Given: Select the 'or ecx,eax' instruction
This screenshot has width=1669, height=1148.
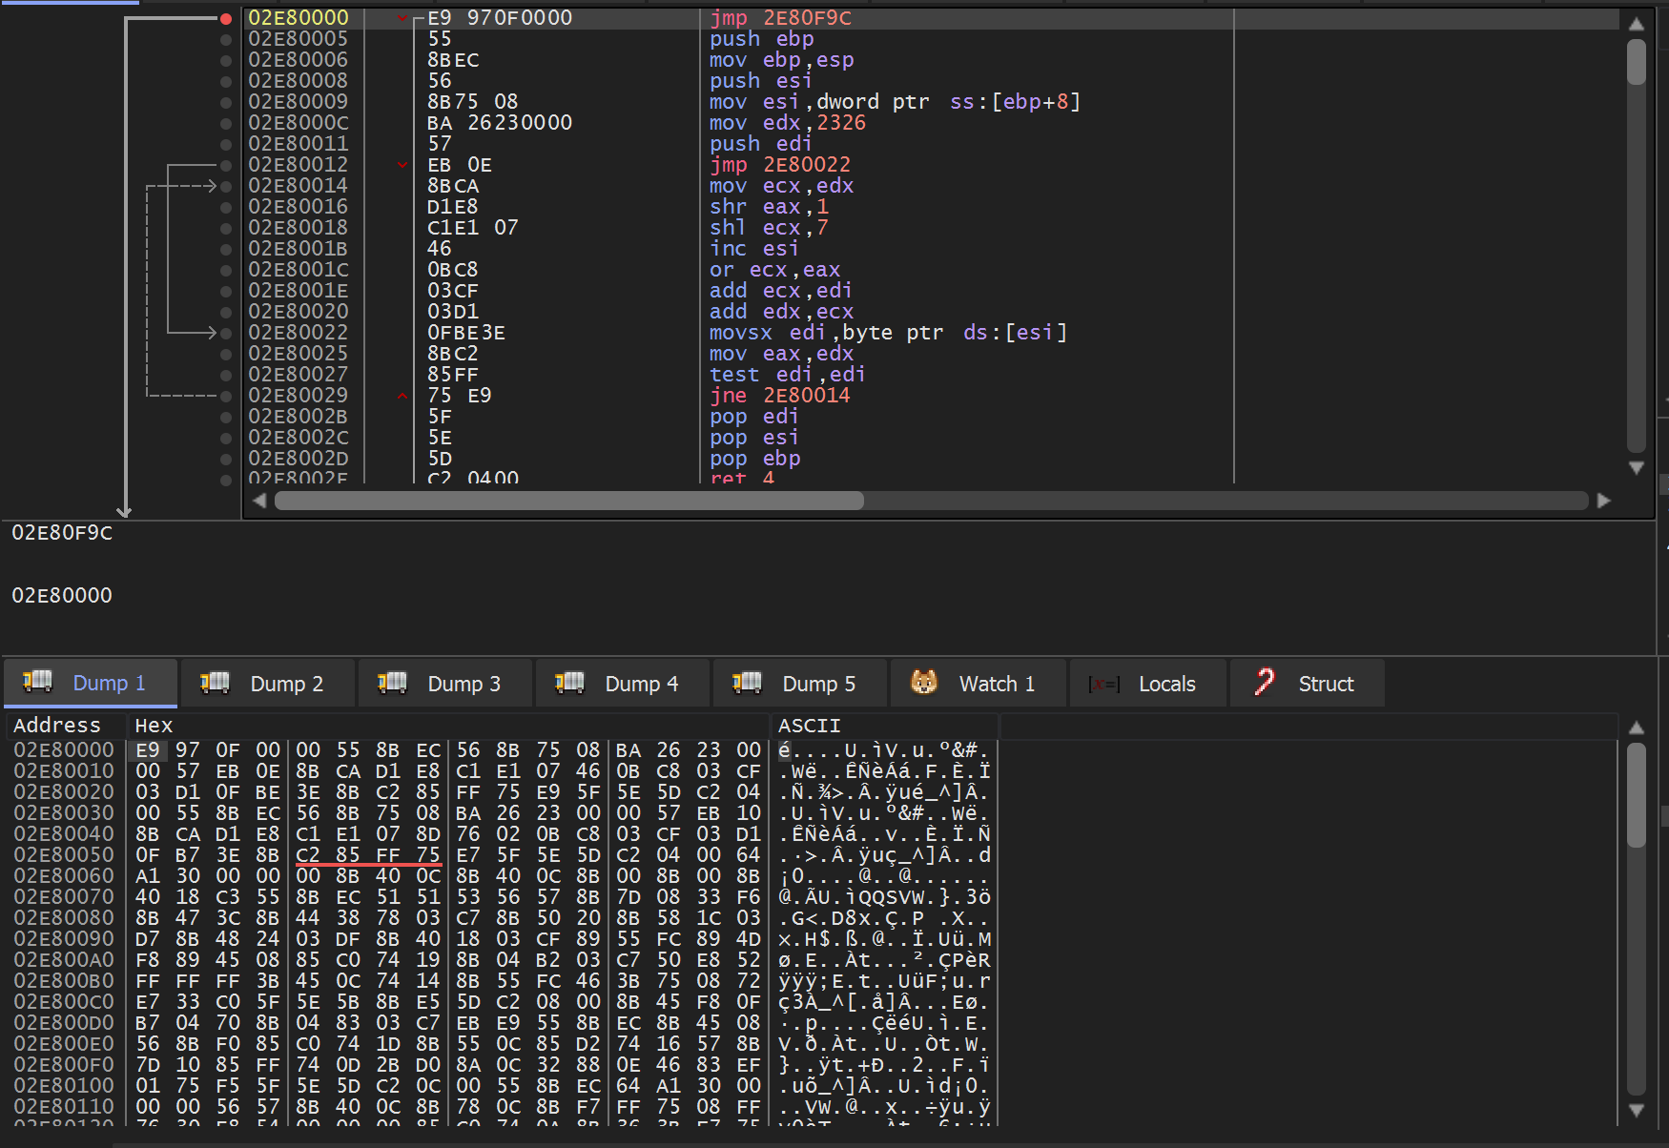Looking at the screenshot, I should click(774, 270).
